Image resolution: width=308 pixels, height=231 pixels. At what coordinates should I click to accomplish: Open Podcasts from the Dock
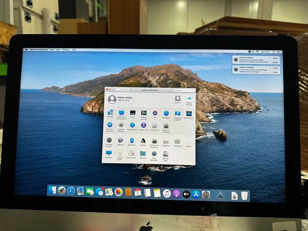click(x=177, y=194)
